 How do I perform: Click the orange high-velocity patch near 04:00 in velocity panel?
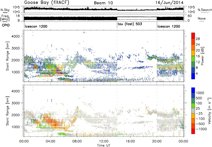[x=51, y=120]
